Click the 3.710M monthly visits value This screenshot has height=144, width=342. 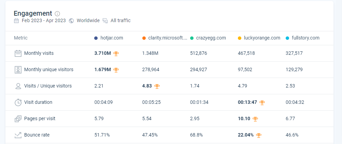pos(102,53)
